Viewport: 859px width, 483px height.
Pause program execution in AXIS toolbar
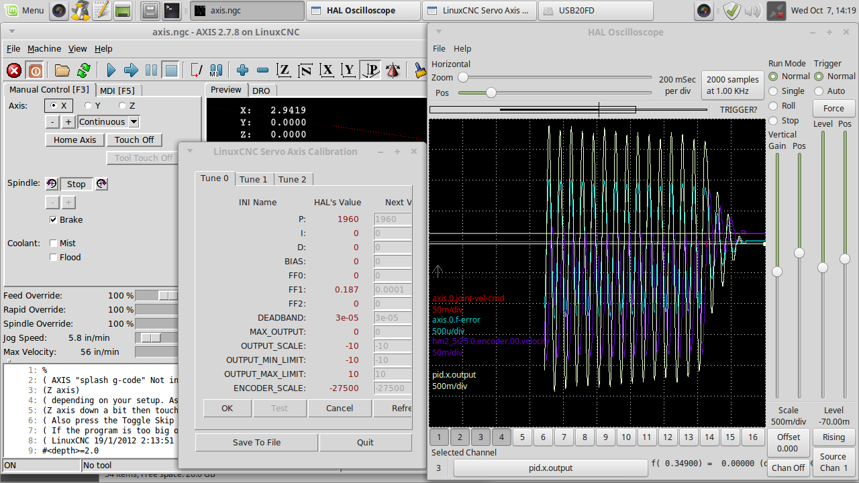(x=151, y=70)
